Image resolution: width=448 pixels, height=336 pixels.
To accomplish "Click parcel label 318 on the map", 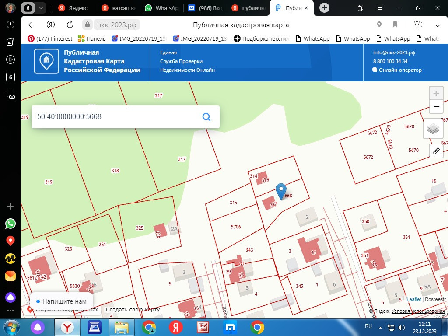I will click(115, 171).
